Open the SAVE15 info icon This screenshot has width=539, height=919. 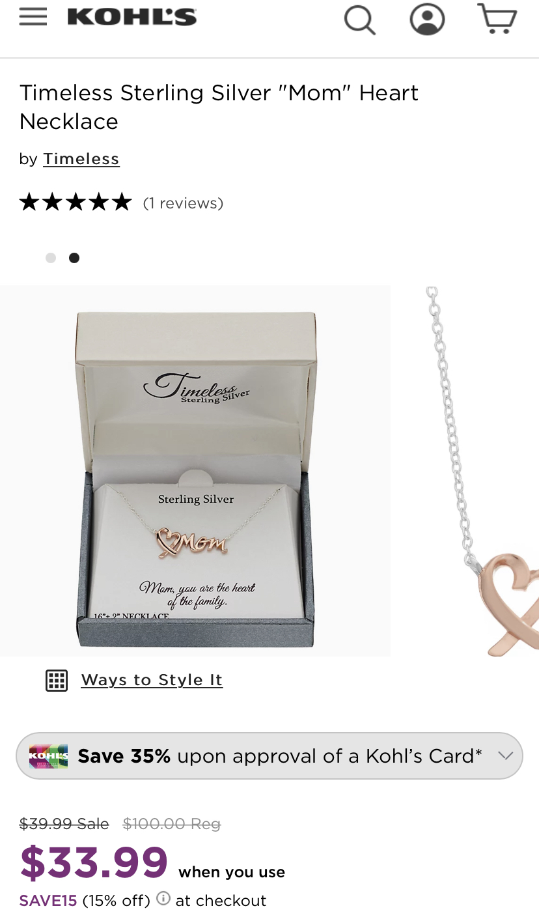(163, 899)
